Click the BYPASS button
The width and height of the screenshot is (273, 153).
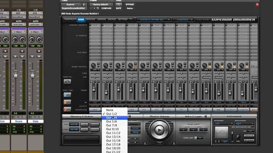[130, 5]
